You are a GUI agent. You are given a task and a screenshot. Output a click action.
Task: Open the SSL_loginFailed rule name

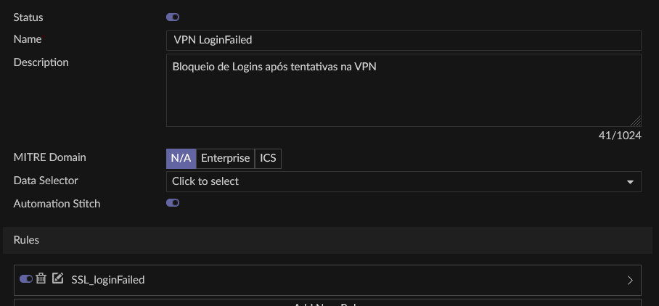108,279
